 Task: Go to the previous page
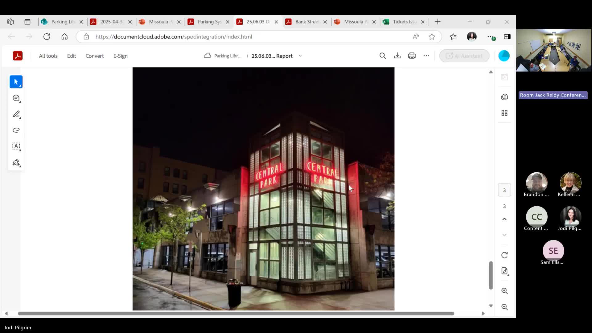tap(504, 219)
